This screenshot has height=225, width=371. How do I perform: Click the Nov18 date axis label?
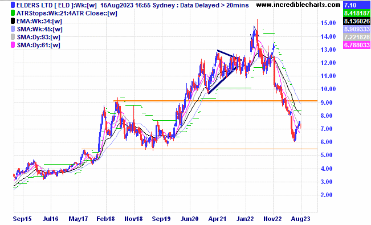(134, 219)
